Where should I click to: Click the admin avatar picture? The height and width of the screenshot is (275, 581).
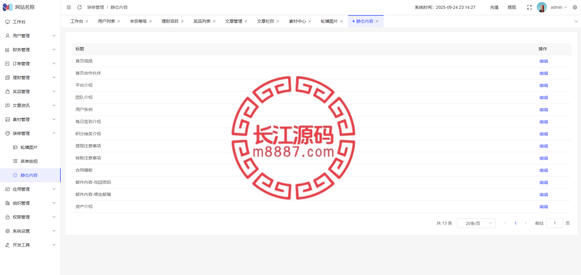tap(542, 7)
